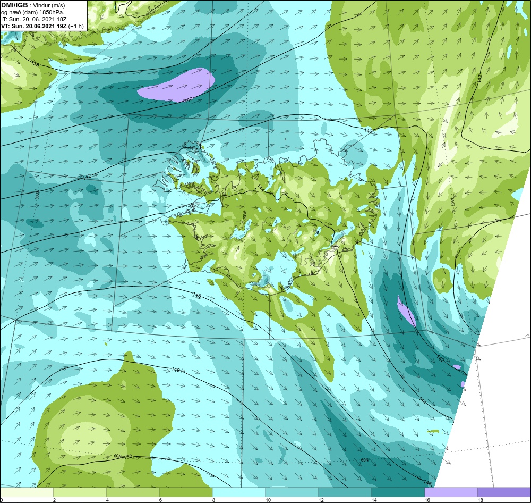The height and width of the screenshot is (503, 531).
Task: Pick the 10–12 m/s legend swatch
Action: point(292,492)
